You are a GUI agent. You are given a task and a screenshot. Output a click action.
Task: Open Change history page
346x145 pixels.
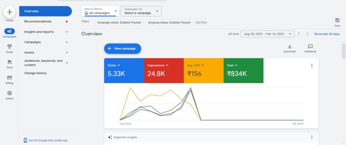pyautogui.click(x=35, y=73)
